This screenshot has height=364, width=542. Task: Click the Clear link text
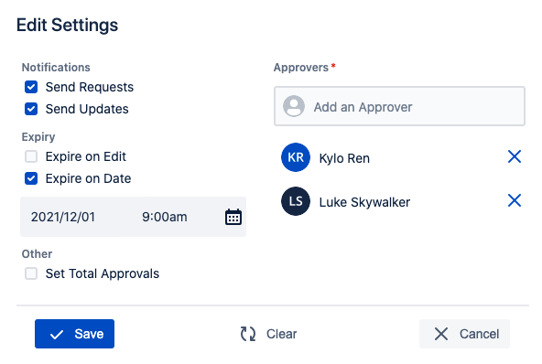[281, 334]
